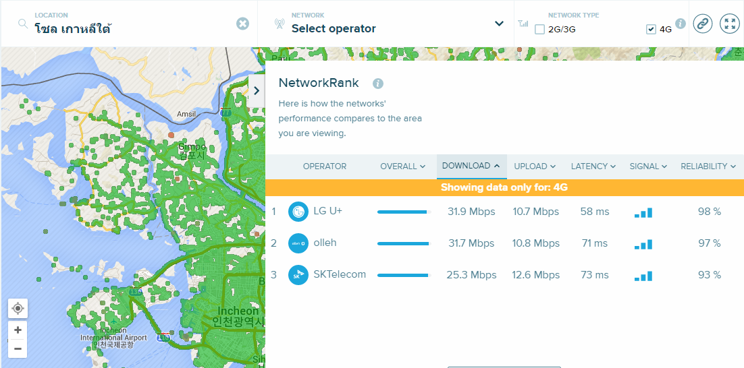Click SKTelecom signal strength bars icon
The width and height of the screenshot is (744, 368).
(x=643, y=276)
